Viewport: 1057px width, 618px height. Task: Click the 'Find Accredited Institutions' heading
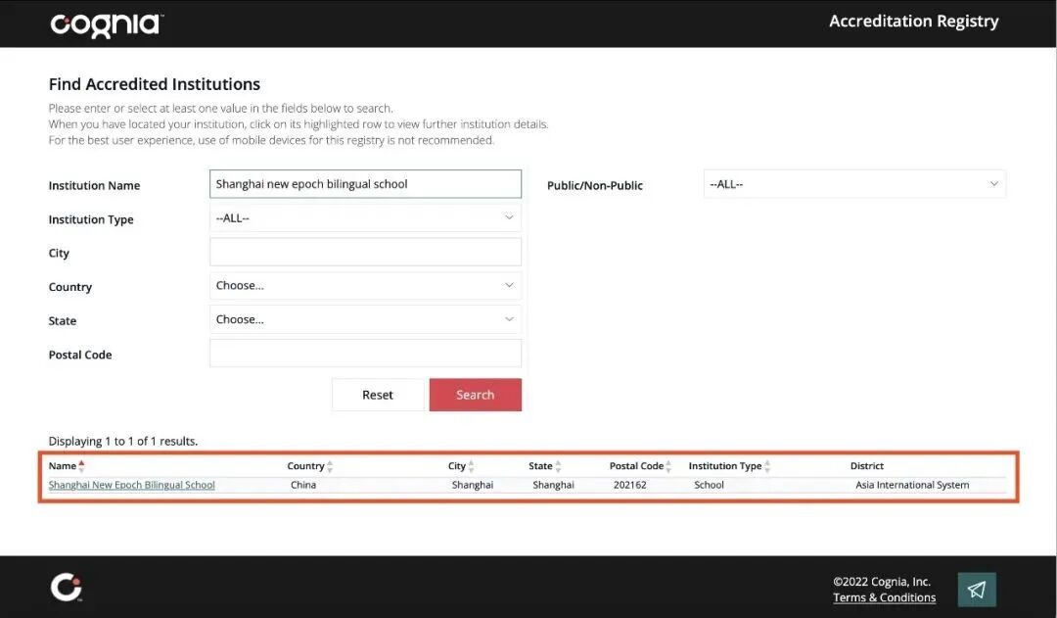click(x=155, y=84)
